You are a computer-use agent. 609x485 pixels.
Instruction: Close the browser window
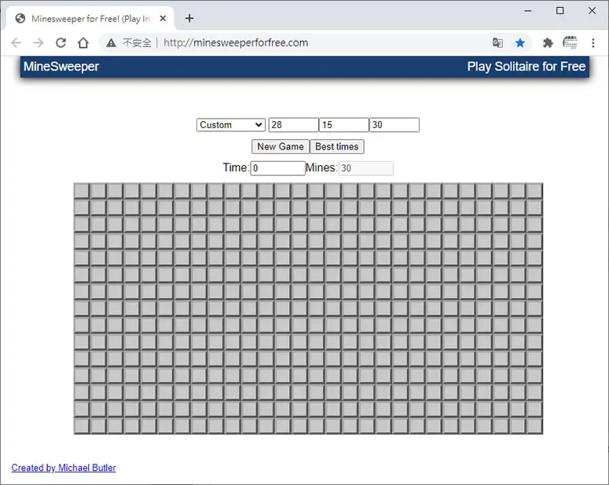[592, 11]
